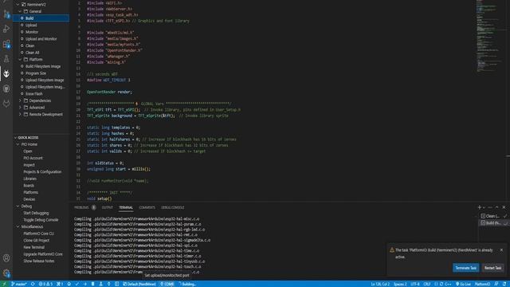
Task: Open PlatformIO Core CLI entry
Action: [39, 234]
